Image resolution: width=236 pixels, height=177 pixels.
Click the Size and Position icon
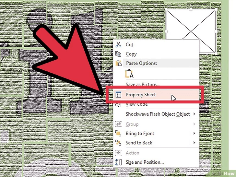118,162
